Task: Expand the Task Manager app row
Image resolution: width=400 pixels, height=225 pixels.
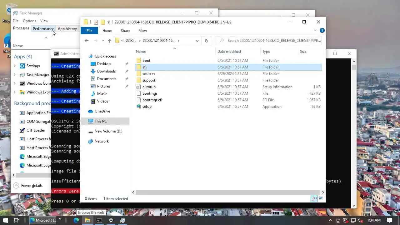Action: (x=15, y=75)
